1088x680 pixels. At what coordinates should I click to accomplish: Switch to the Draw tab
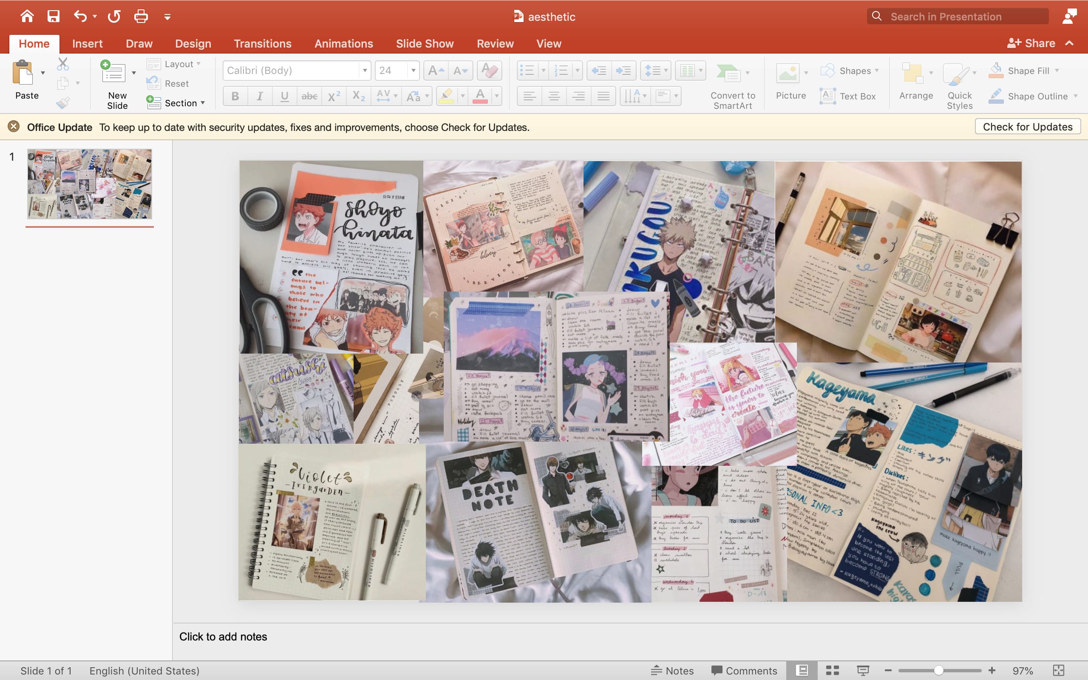tap(139, 44)
